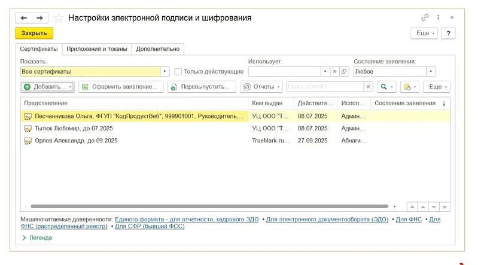Click the Использует input field
Screen dimensions: 478x265
coord(284,71)
